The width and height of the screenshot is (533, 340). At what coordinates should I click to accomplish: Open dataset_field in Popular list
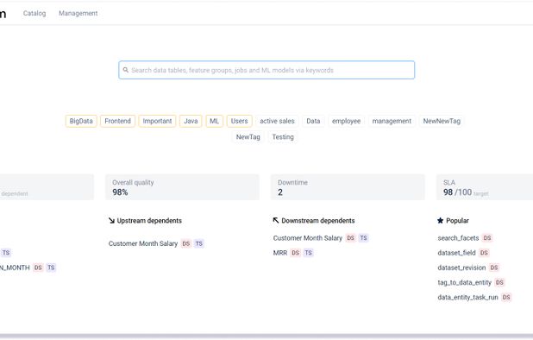click(456, 253)
